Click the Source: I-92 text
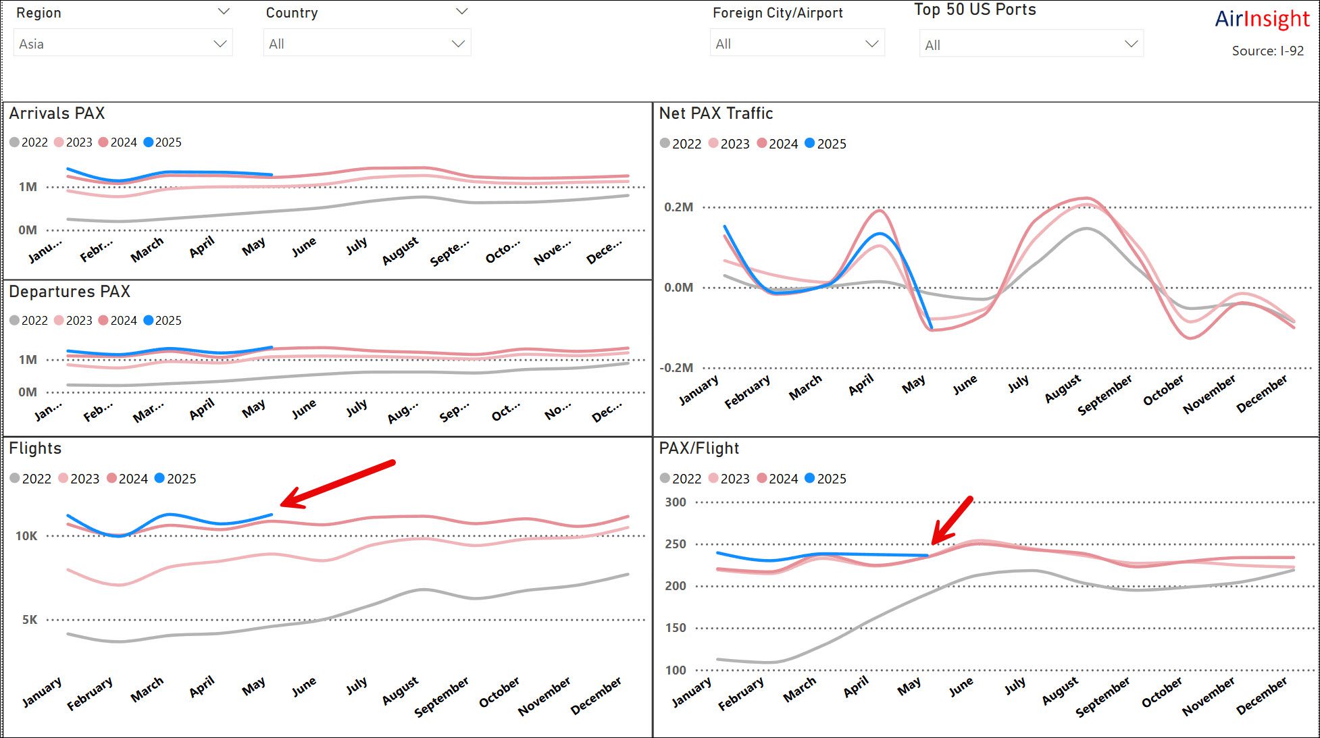This screenshot has width=1320, height=738. click(x=1267, y=51)
